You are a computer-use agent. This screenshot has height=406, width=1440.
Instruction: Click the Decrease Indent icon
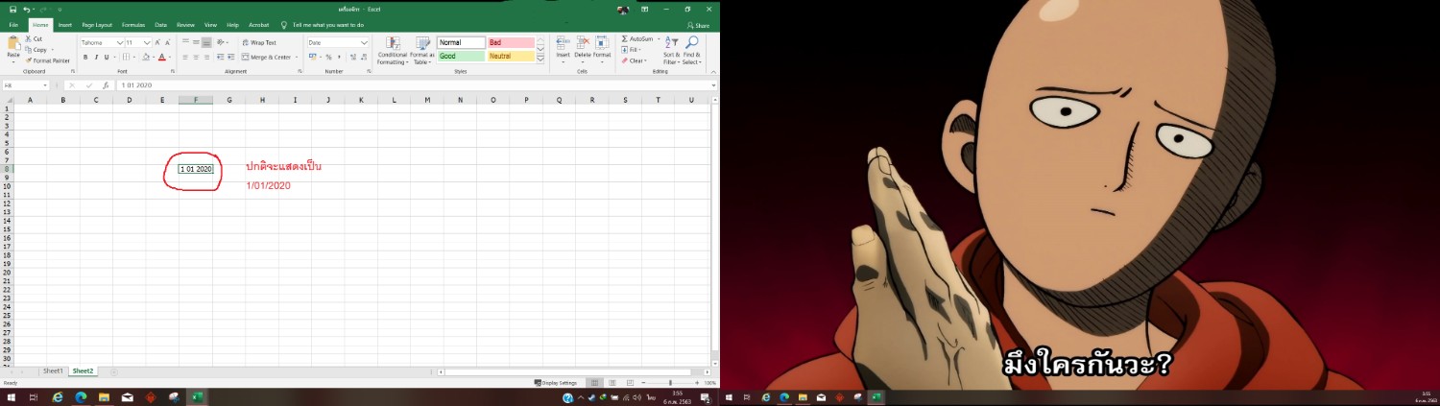(x=221, y=58)
